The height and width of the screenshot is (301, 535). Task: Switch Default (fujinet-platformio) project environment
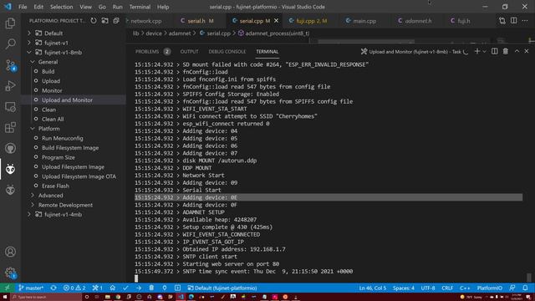[x=222, y=288]
